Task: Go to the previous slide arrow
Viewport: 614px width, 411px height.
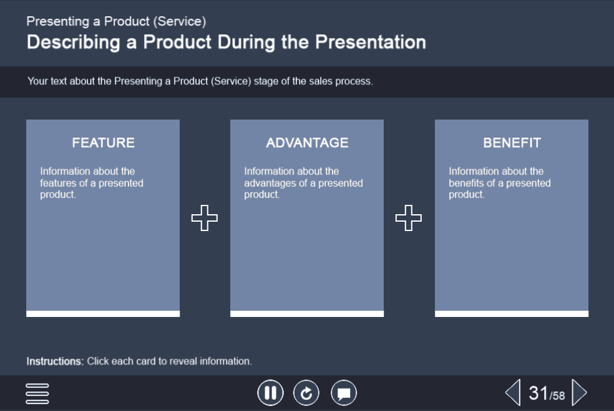Action: (x=512, y=393)
